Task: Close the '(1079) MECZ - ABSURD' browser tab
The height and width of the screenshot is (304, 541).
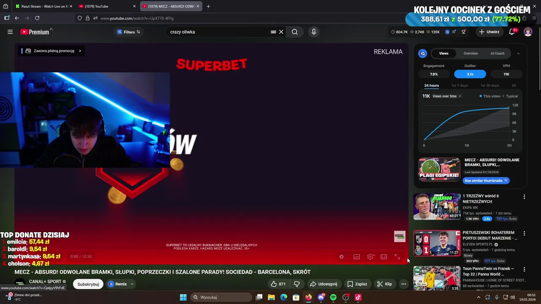Action: (x=197, y=6)
